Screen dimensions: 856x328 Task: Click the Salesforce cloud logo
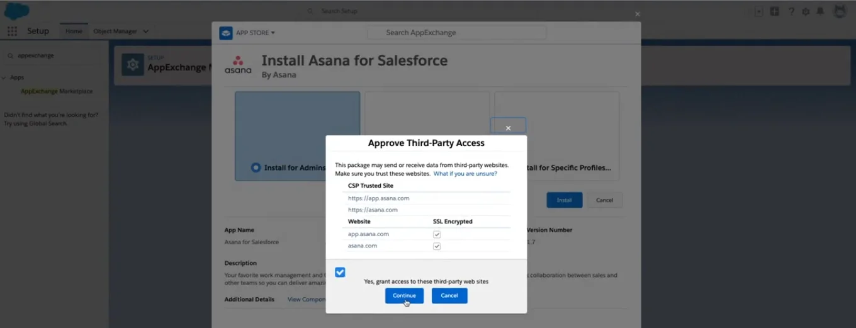click(16, 11)
